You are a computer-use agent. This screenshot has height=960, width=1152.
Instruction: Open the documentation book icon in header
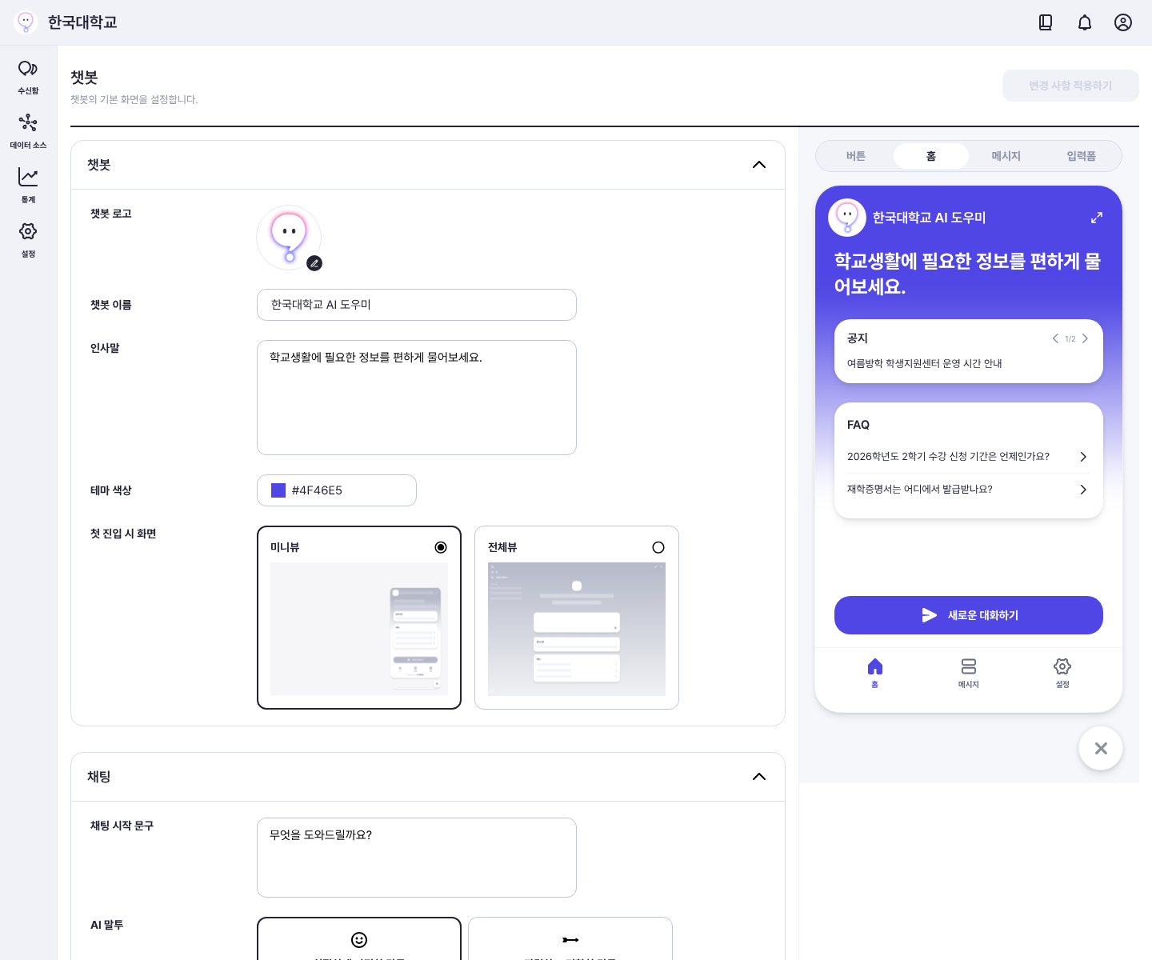click(1046, 22)
